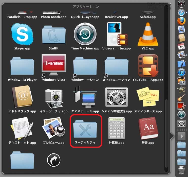188x177 pixels.
Task: Launch the Videora converter app
Action: 116,34
